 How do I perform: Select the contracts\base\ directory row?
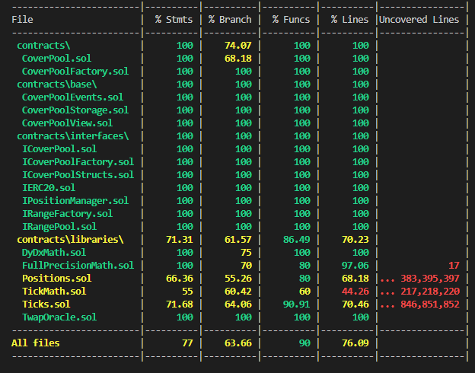pos(56,84)
